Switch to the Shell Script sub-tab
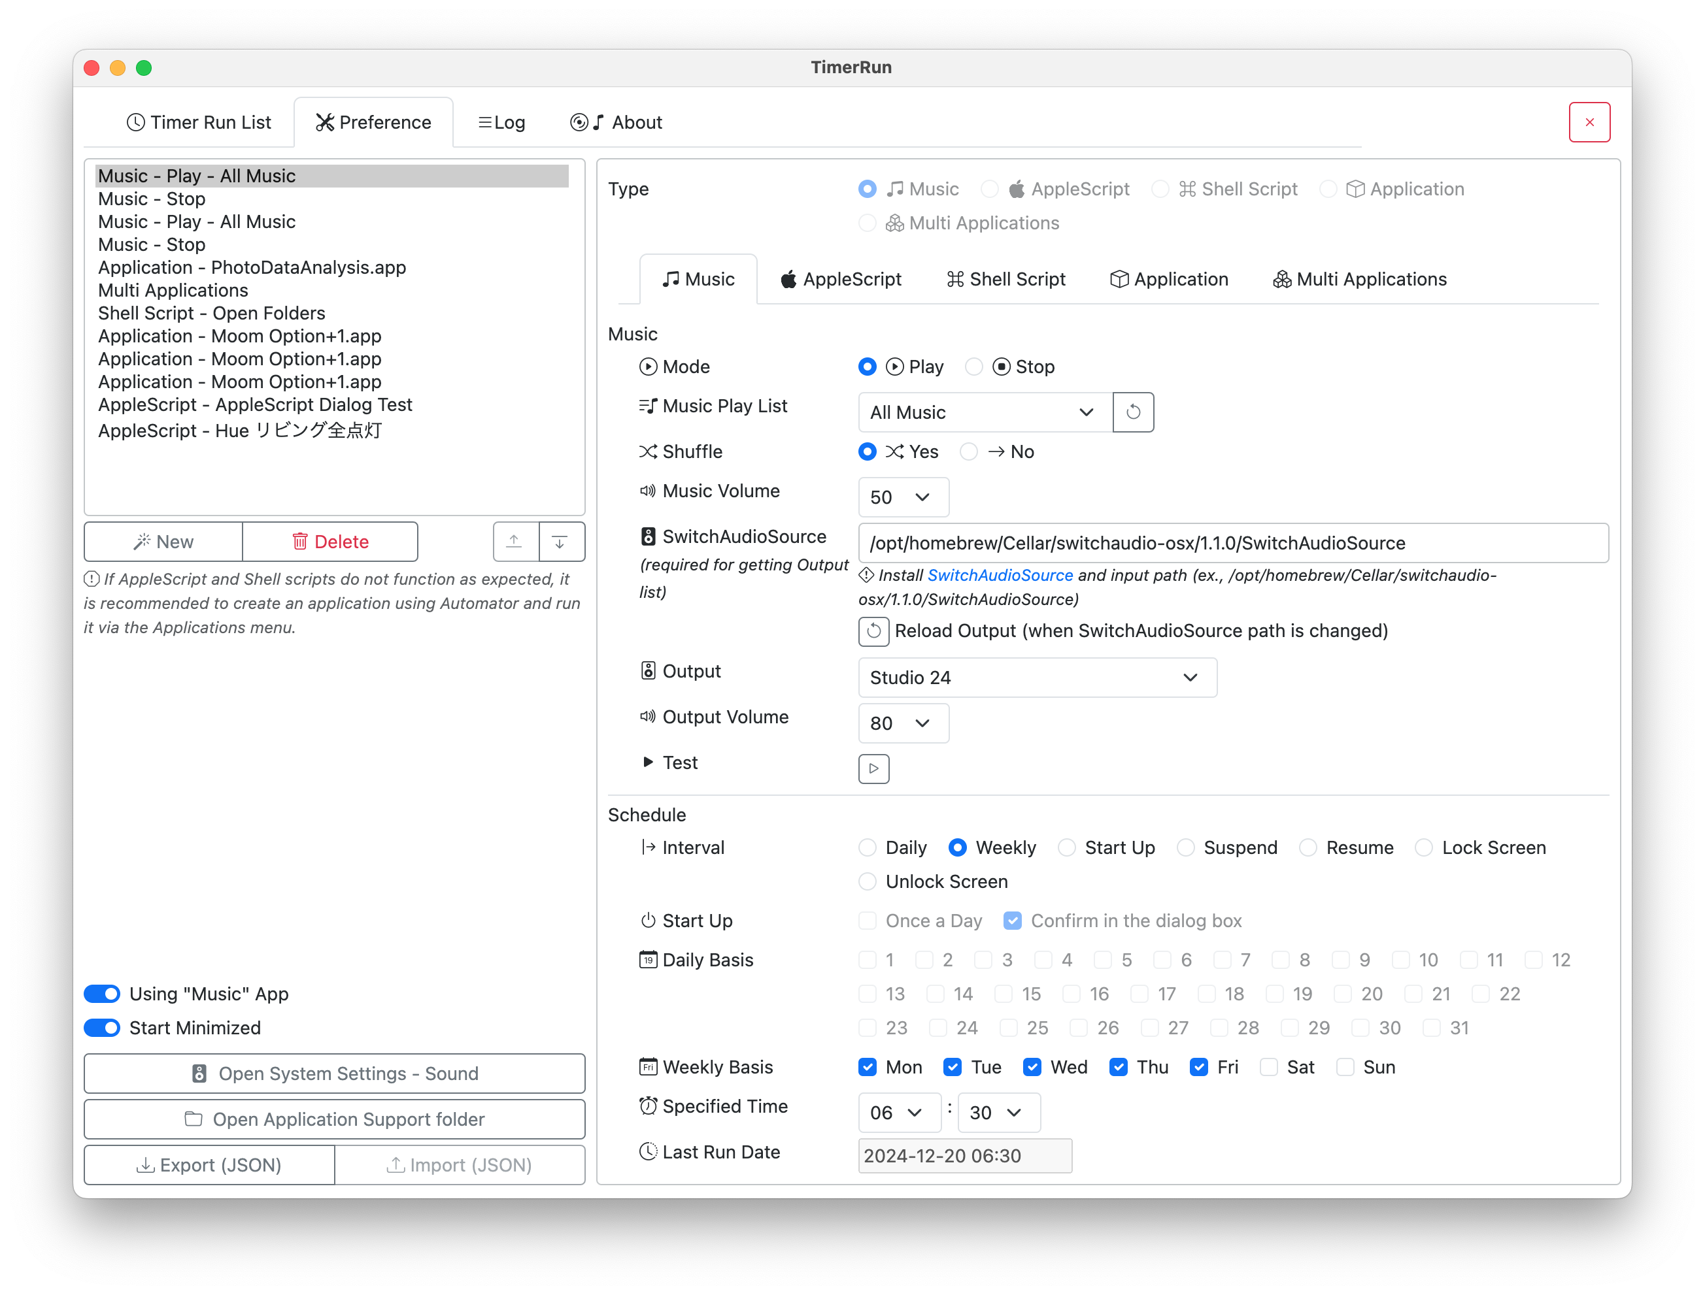Image resolution: width=1705 pixels, height=1295 pixels. pyautogui.click(x=1005, y=279)
